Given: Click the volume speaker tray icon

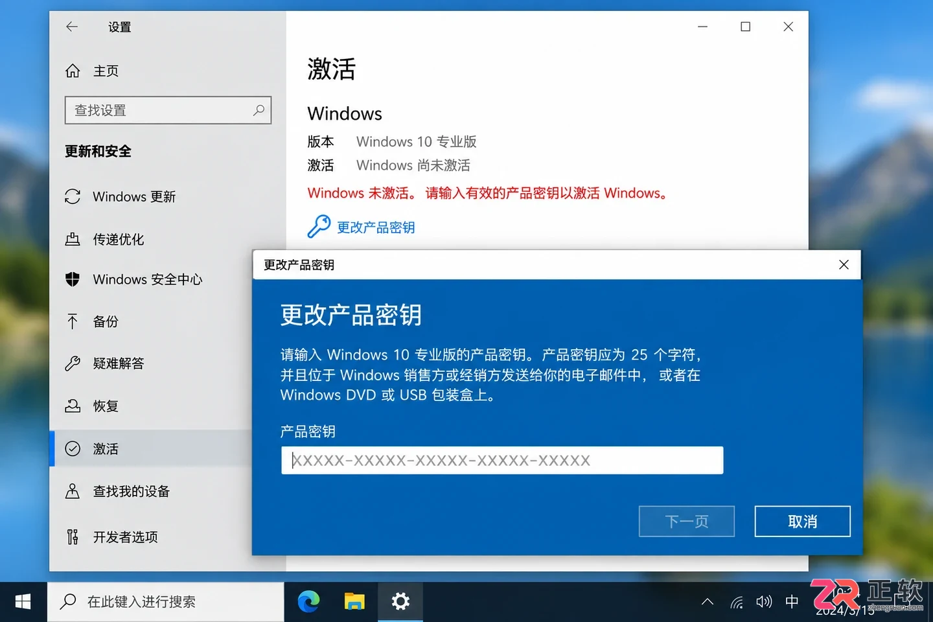Looking at the screenshot, I should pos(764,602).
